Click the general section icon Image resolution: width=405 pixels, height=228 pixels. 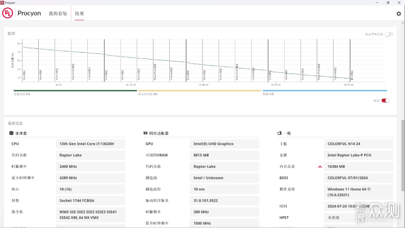coord(279,133)
